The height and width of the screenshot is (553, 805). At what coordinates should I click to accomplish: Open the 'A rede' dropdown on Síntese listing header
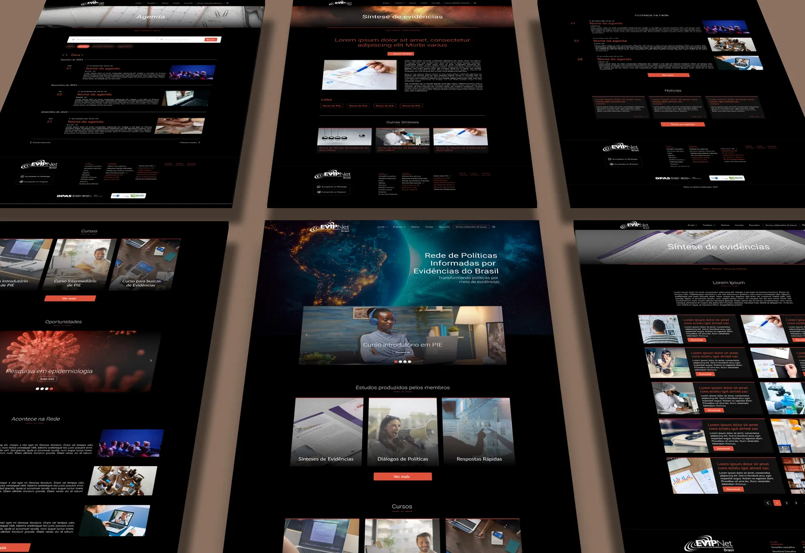coord(692,225)
